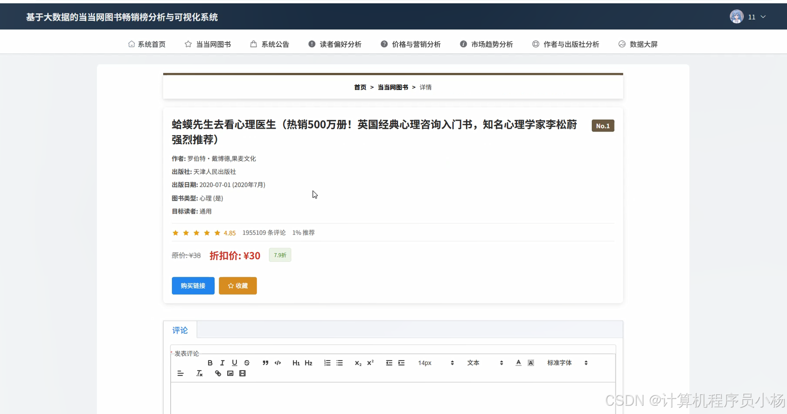Click the 详情 breadcrumb text
Viewport: 787px width, 414px height.
(x=426, y=87)
